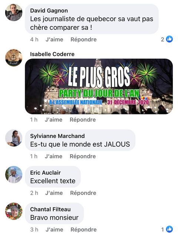Like Sylvianne Marchand's comment via J'aime
The width and height of the screenshot is (178, 233).
tap(53, 156)
